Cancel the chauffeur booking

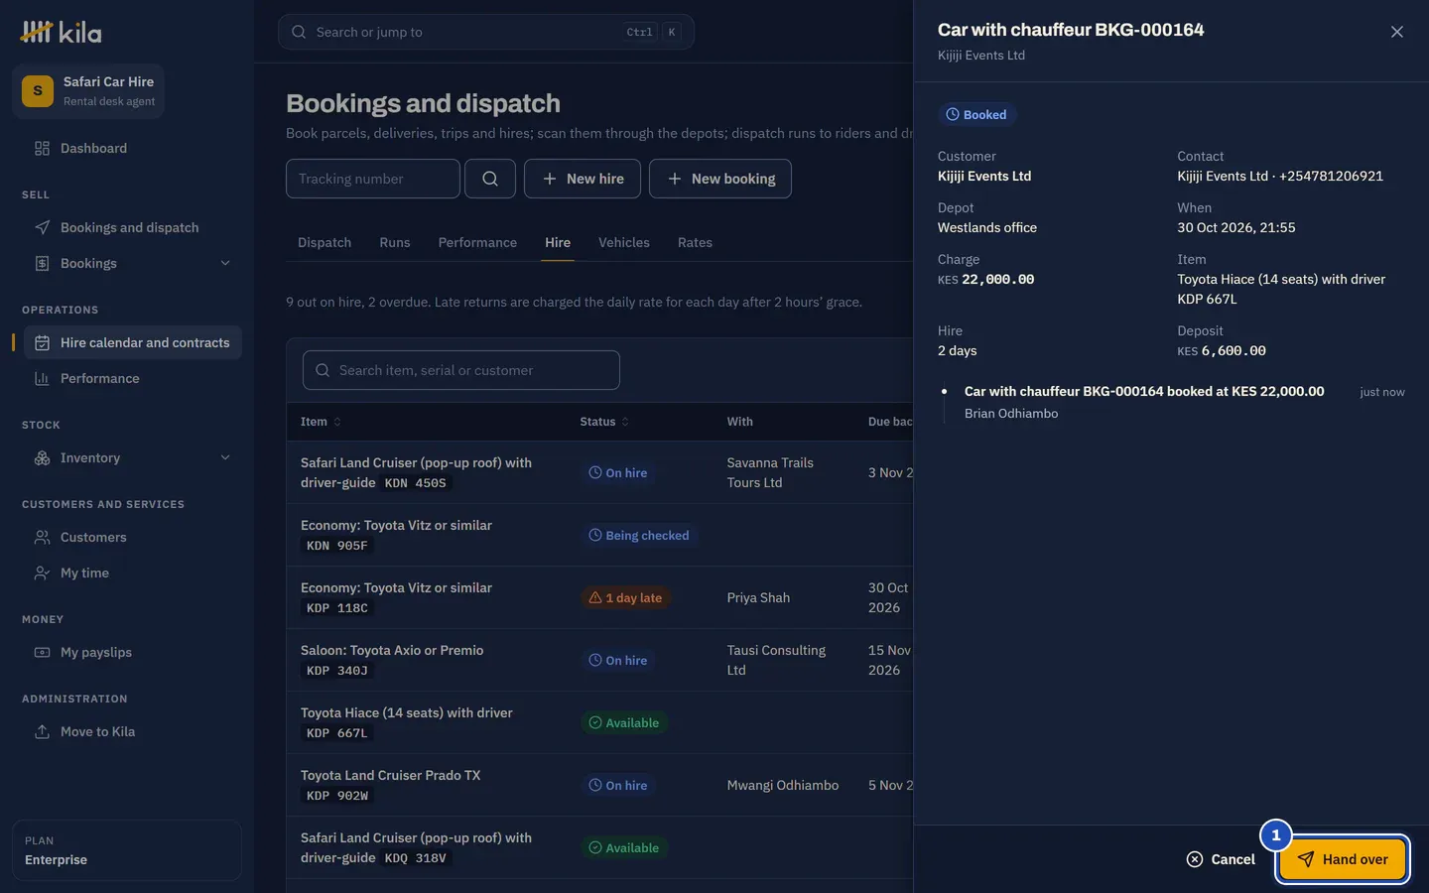(1221, 859)
